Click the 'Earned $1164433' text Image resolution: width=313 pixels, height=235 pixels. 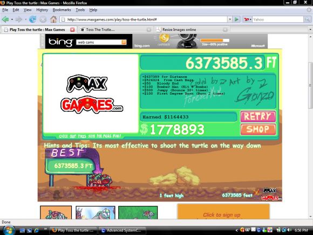click(166, 117)
